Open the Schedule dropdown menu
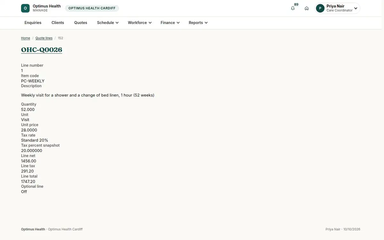 click(x=108, y=23)
